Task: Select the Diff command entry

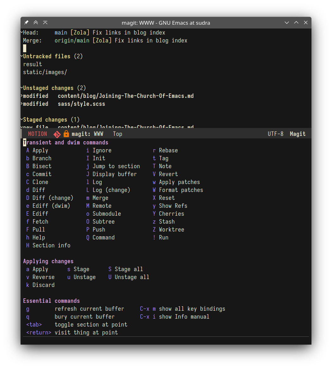Action: [x=39, y=190]
